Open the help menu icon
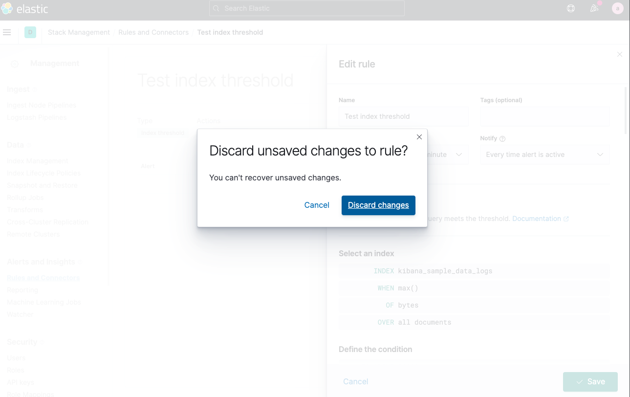Viewport: 630px width, 397px height. [570, 8]
